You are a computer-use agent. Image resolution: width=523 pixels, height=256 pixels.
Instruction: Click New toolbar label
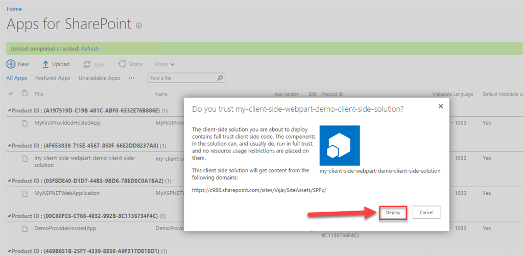tap(23, 64)
